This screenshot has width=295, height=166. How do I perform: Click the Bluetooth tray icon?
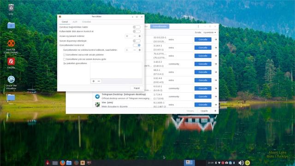[x=216, y=163]
